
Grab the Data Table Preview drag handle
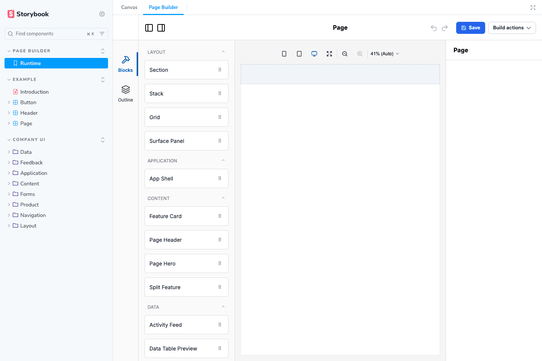tap(220, 348)
